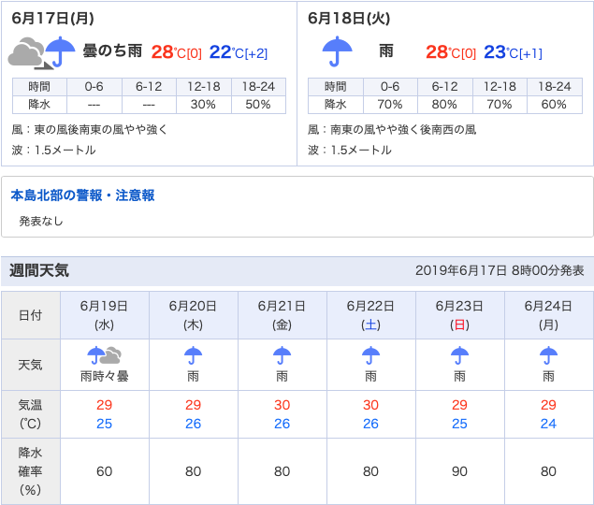Image resolution: width=594 pixels, height=505 pixels.
Task: Open the 本島北部の警報・注意報 link
Action: [82, 195]
